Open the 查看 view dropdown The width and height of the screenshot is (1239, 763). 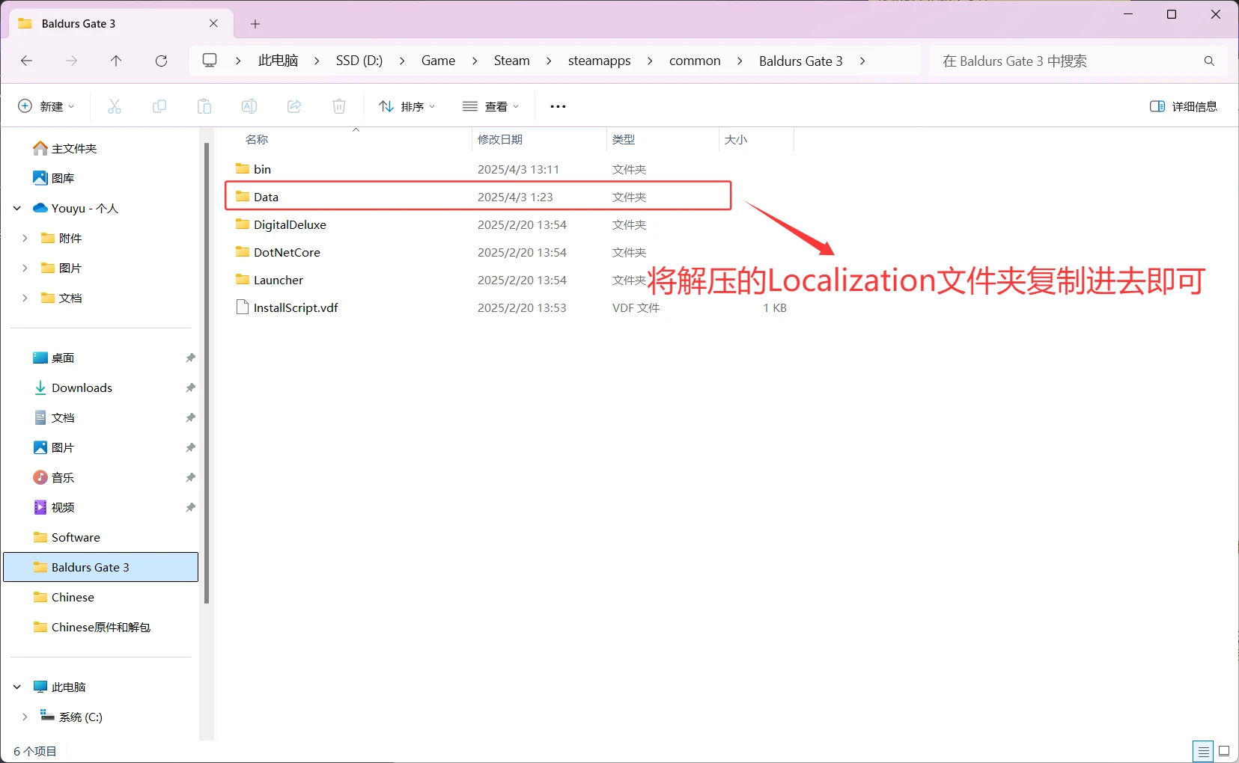tap(491, 106)
